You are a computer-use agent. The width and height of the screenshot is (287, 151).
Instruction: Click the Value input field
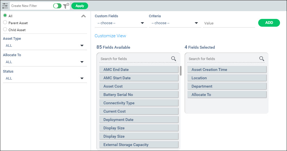coord(229,23)
